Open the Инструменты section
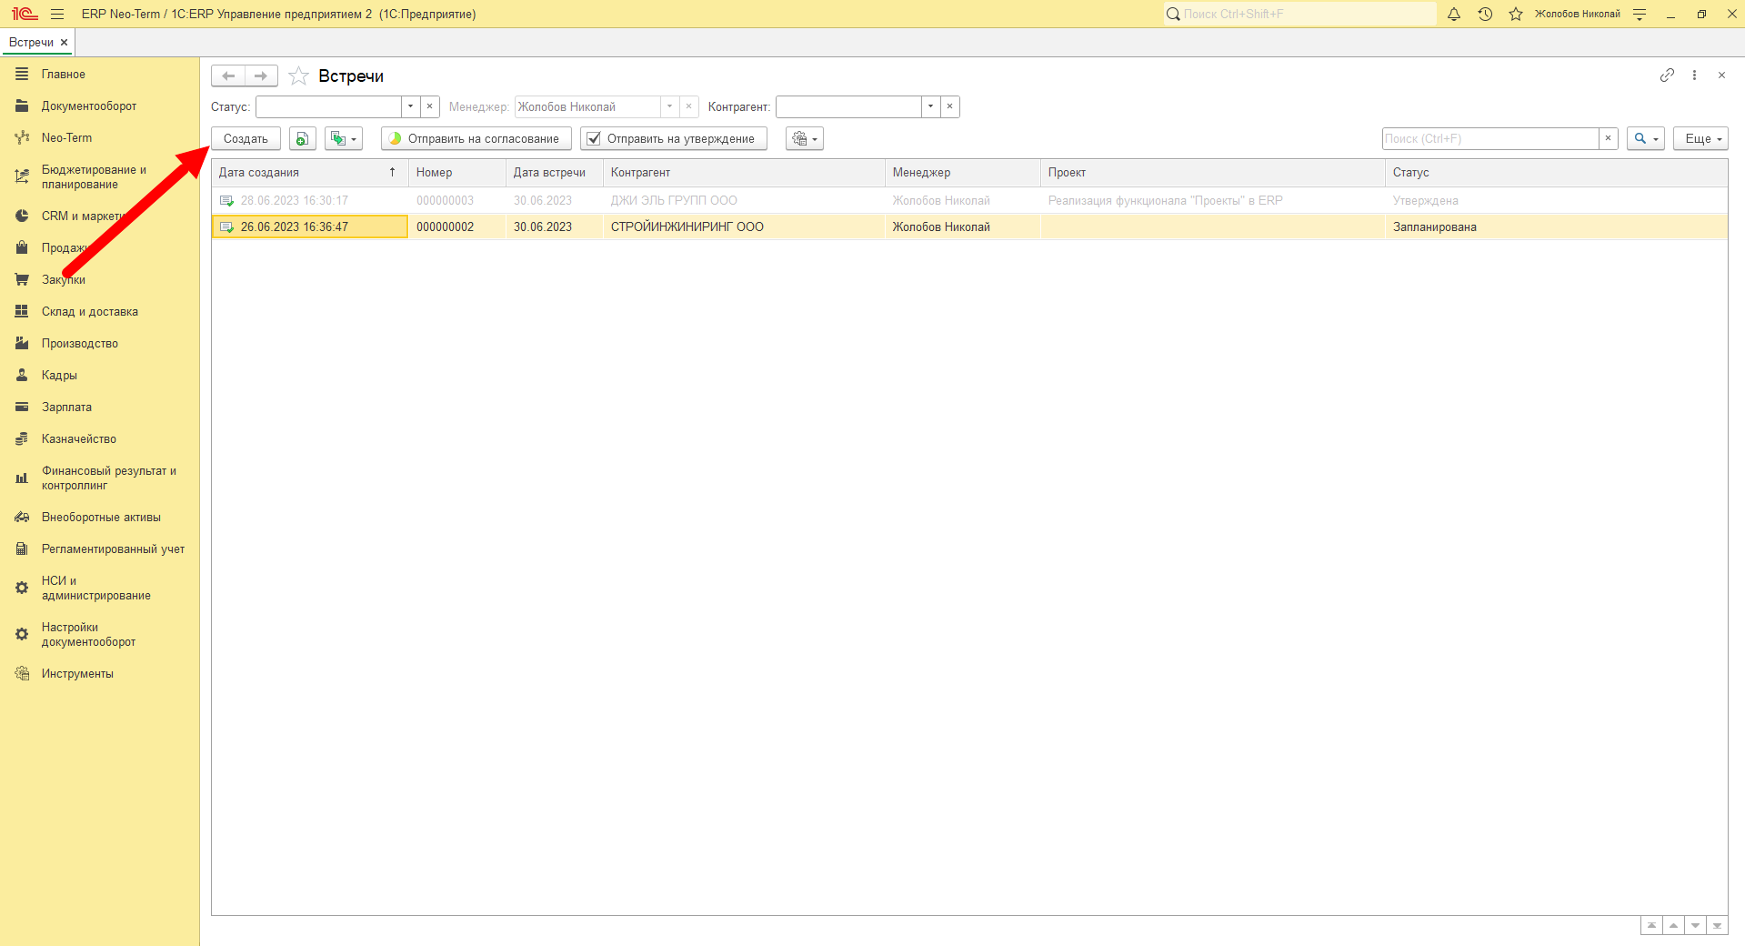This screenshot has width=1745, height=946. (x=77, y=674)
